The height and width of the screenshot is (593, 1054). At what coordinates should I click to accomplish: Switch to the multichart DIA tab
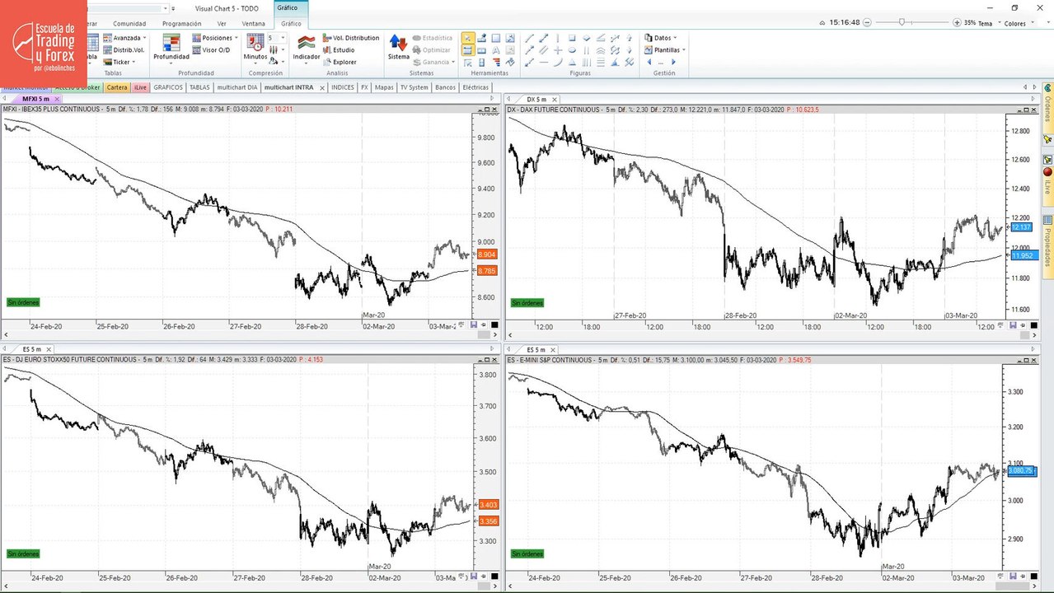click(x=237, y=87)
